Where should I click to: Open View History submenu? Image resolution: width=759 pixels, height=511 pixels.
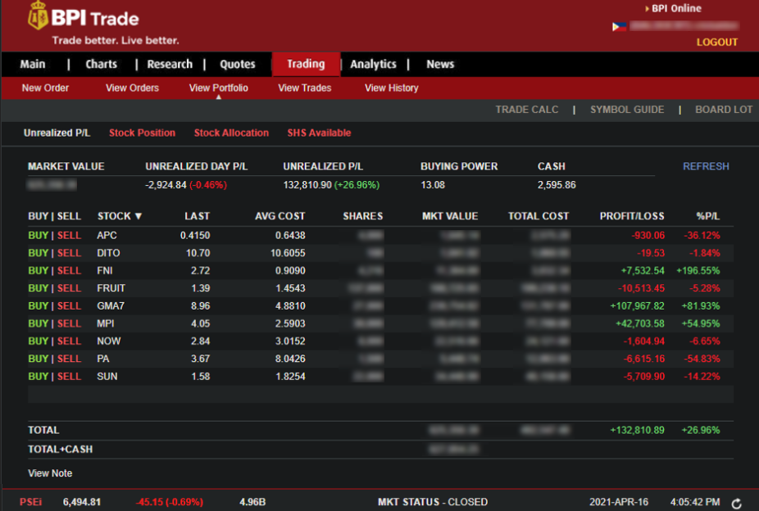391,88
